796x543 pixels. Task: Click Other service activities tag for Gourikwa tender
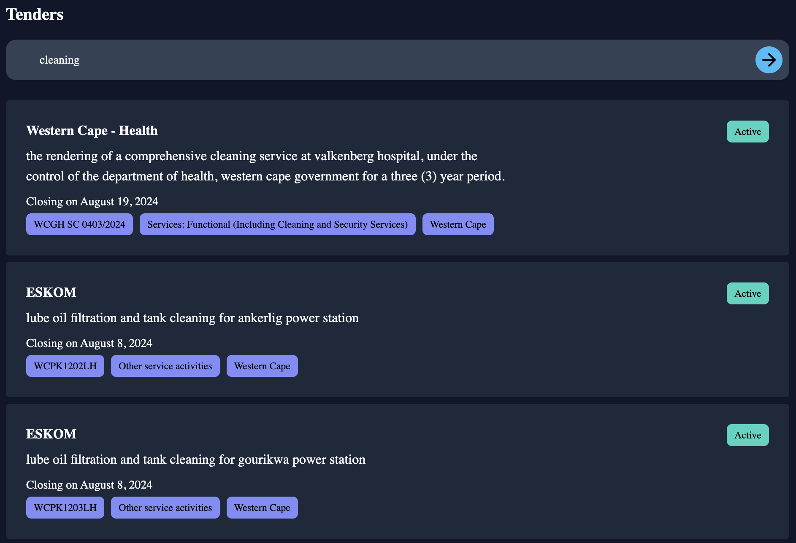[x=165, y=508]
